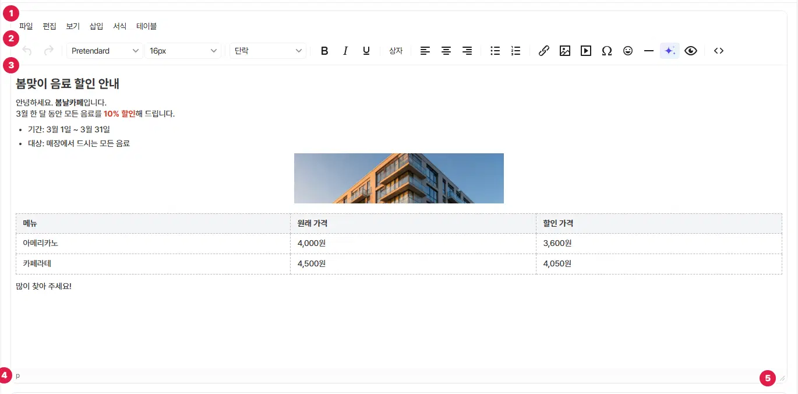
Task: Open the special character (omega) picker
Action: (607, 51)
